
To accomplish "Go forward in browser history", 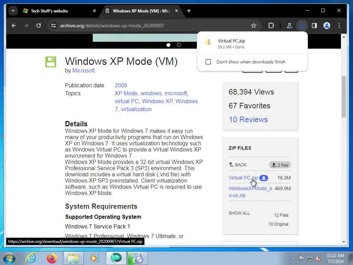I will [x=26, y=26].
